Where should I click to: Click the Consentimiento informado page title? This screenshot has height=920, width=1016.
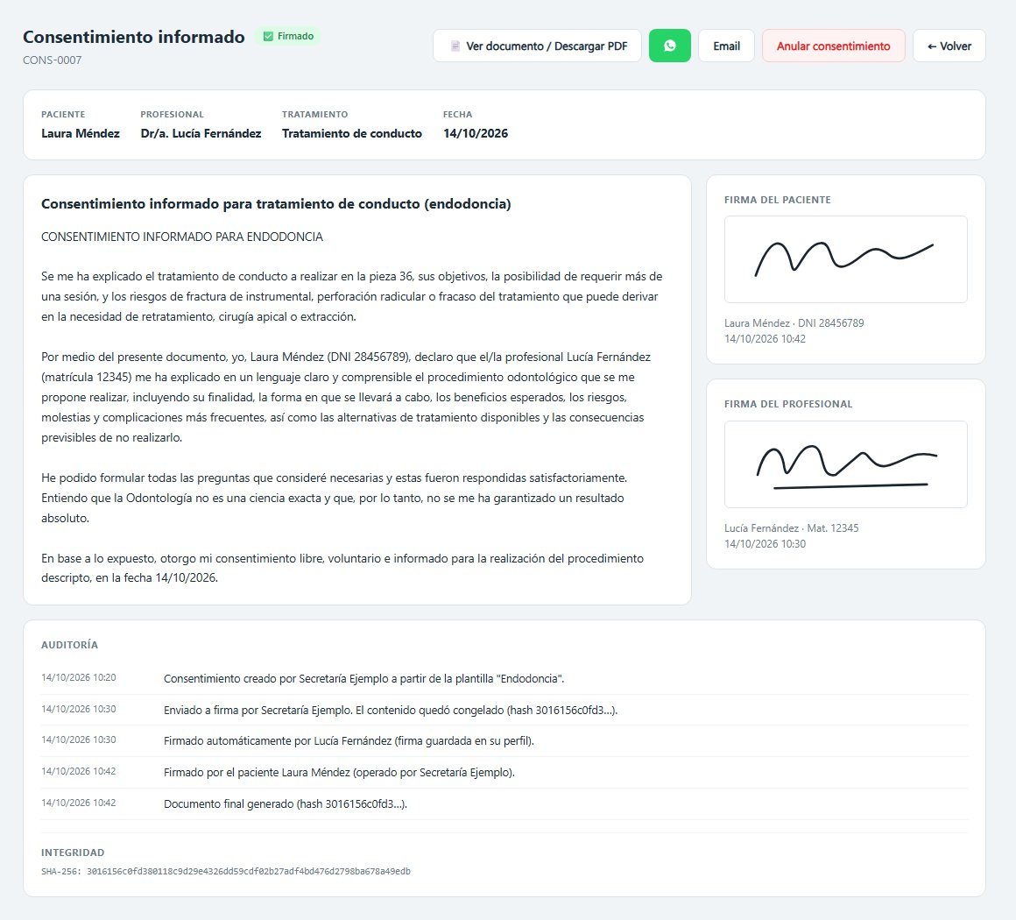tap(134, 37)
